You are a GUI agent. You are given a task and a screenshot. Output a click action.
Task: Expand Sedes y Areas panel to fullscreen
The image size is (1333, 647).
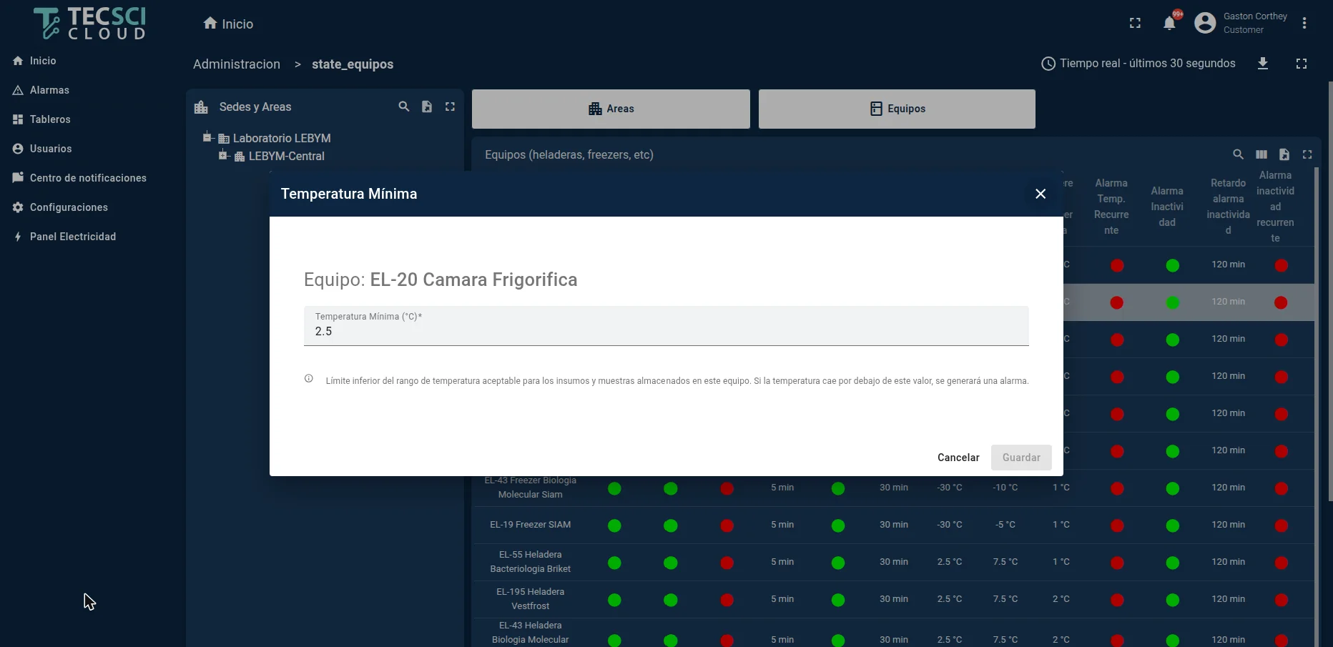(450, 107)
